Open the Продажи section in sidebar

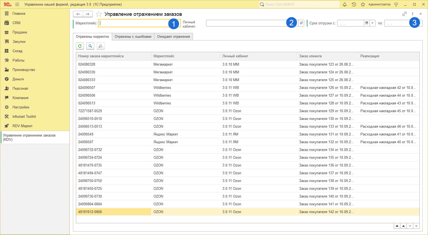(x=20, y=32)
